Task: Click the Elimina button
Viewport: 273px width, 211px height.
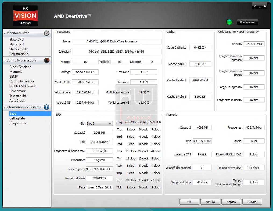Action: click(x=252, y=202)
